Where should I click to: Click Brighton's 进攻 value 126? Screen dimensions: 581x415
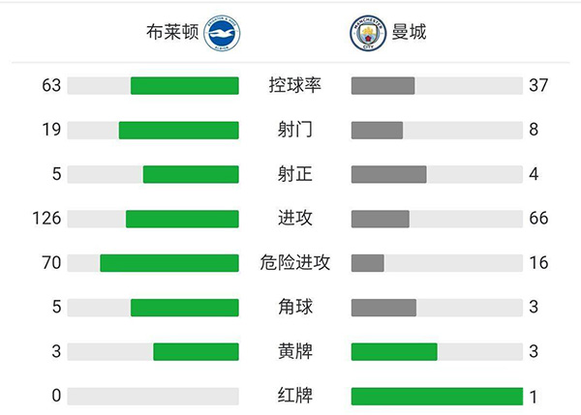tap(46, 219)
